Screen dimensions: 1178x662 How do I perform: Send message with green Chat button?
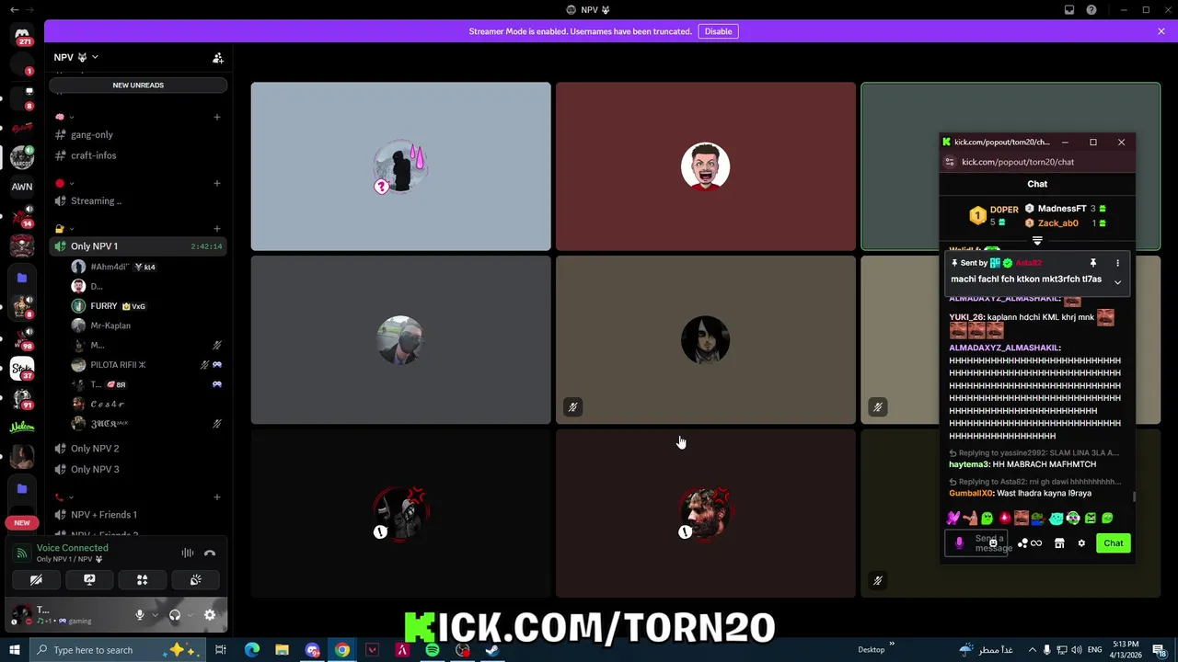click(1114, 543)
